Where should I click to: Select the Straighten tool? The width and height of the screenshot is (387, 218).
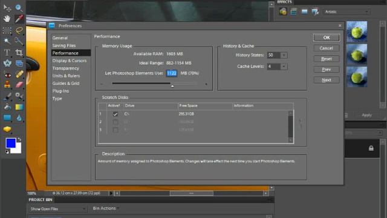pyautogui.click(x=19, y=63)
